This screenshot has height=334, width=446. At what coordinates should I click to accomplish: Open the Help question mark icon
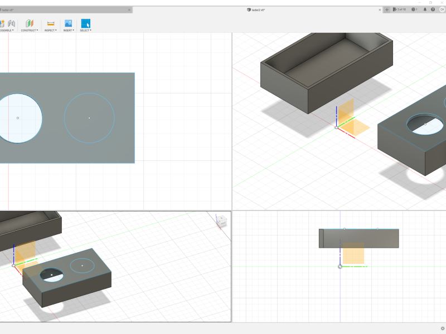[x=433, y=9]
